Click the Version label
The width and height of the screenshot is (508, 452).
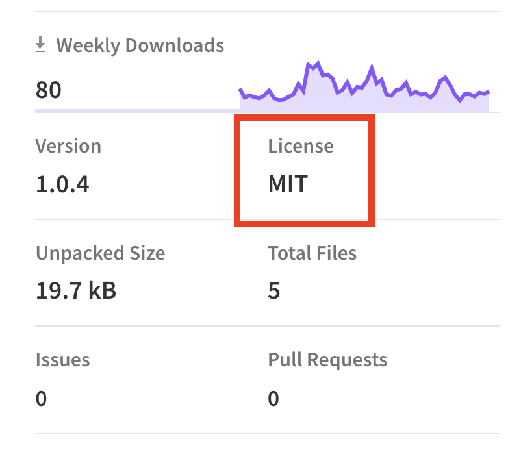[x=68, y=146]
